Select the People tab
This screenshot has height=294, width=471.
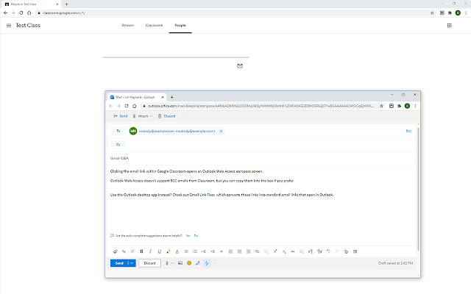180,25
